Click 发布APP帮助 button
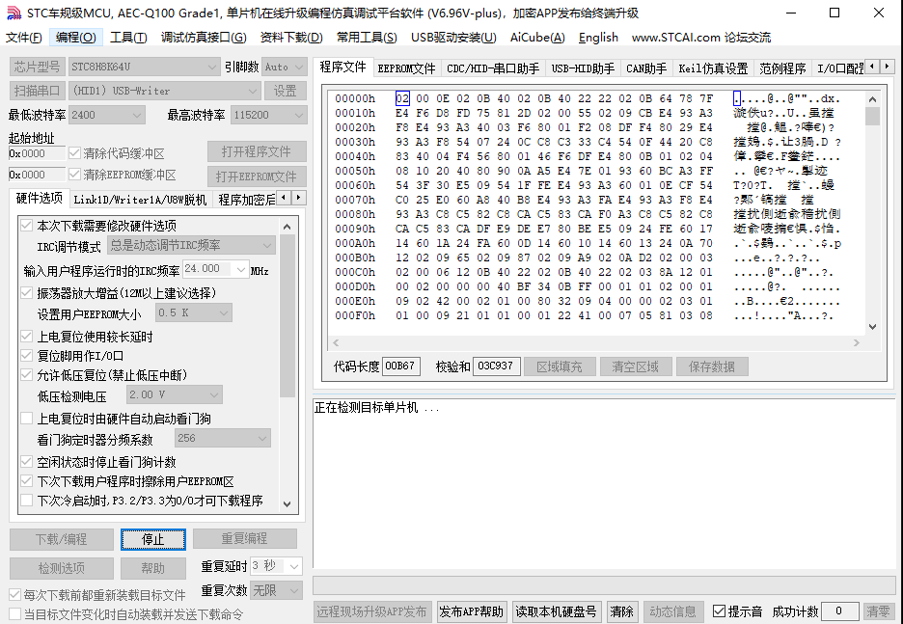Viewport: 903px width, 624px height. (x=471, y=611)
